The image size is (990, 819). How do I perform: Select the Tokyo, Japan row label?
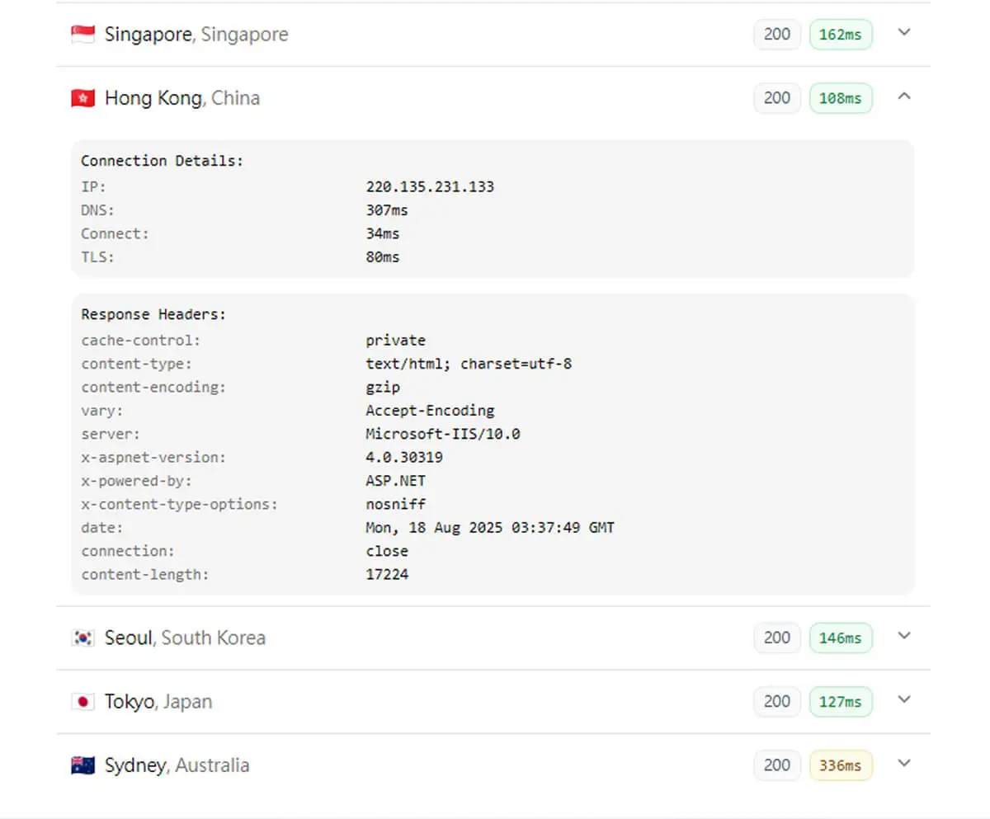click(158, 702)
